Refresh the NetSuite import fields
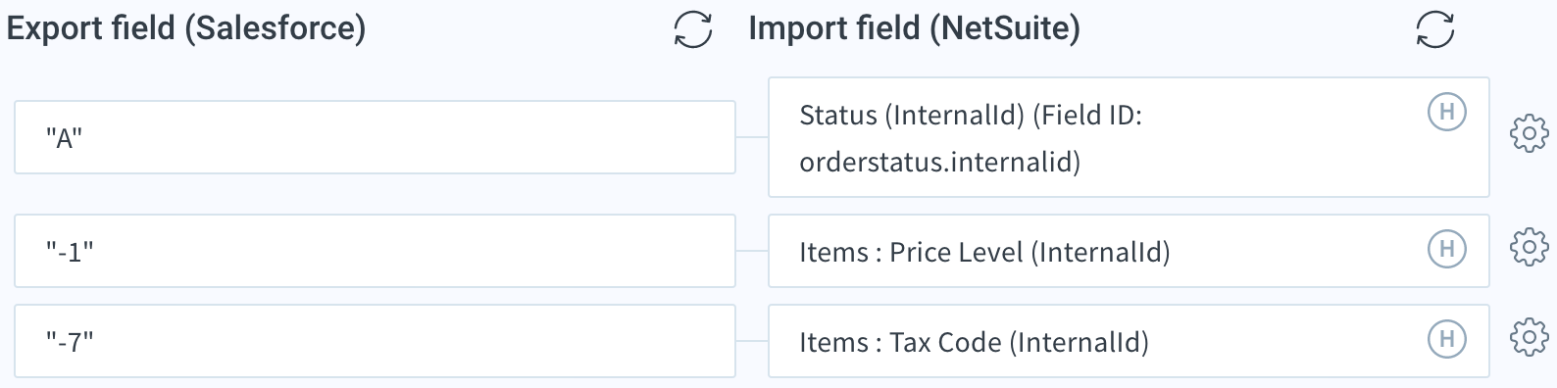 (x=1435, y=29)
